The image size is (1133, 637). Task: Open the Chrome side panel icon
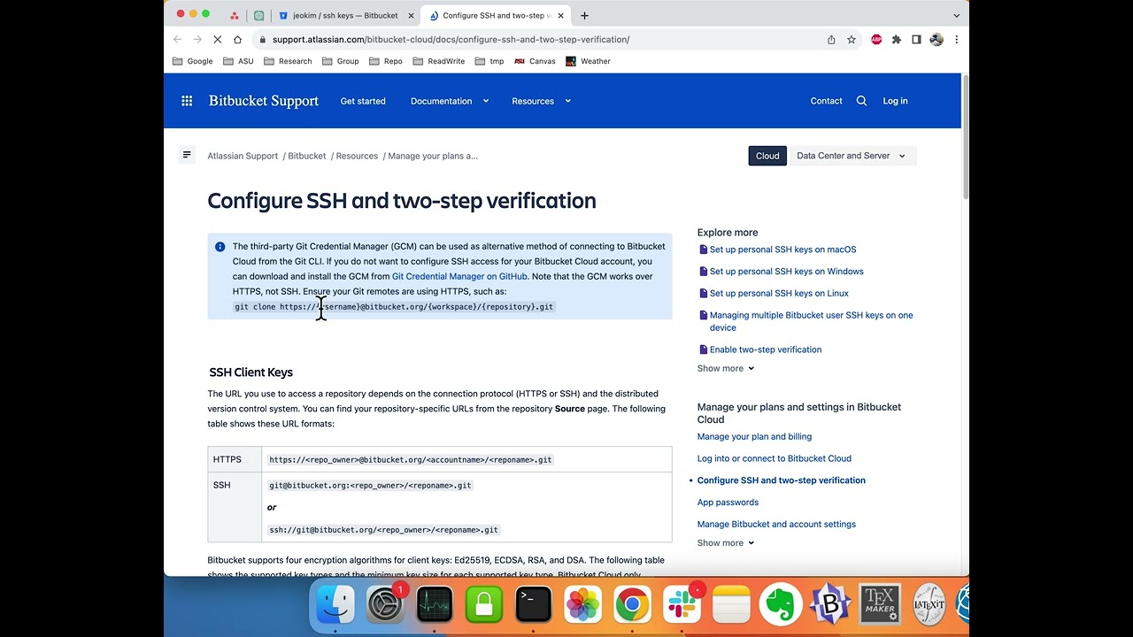916,39
